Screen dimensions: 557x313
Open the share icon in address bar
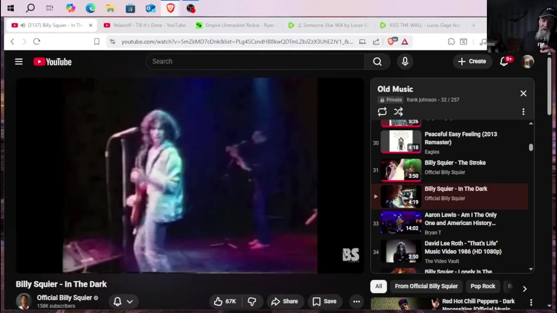point(376,42)
